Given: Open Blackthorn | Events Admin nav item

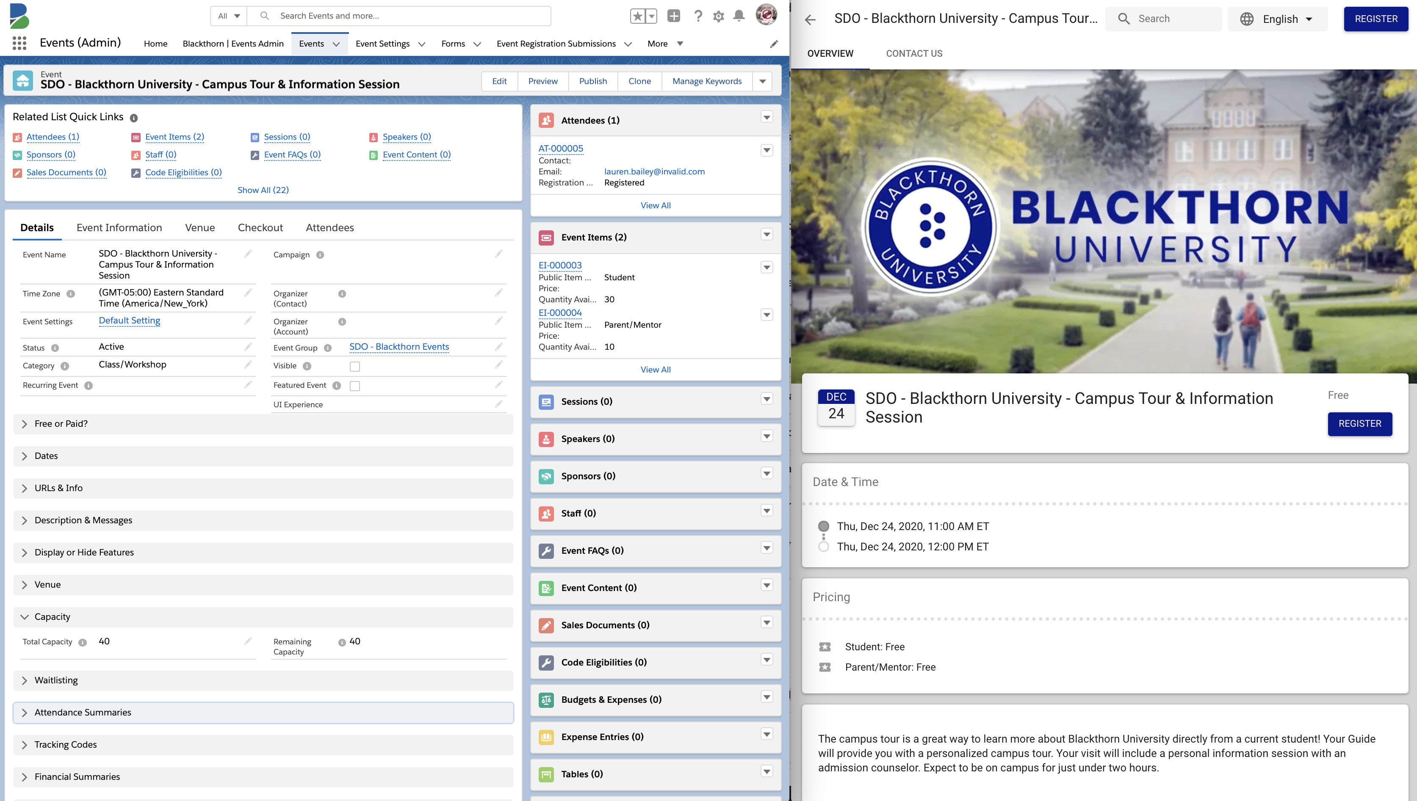Looking at the screenshot, I should 233,44.
